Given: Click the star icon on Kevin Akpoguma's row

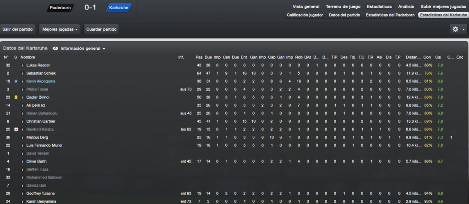Looking at the screenshot, I should click(x=16, y=81).
